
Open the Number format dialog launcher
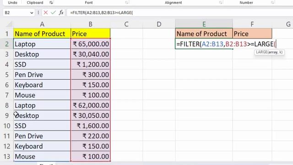click(x=272, y=2)
